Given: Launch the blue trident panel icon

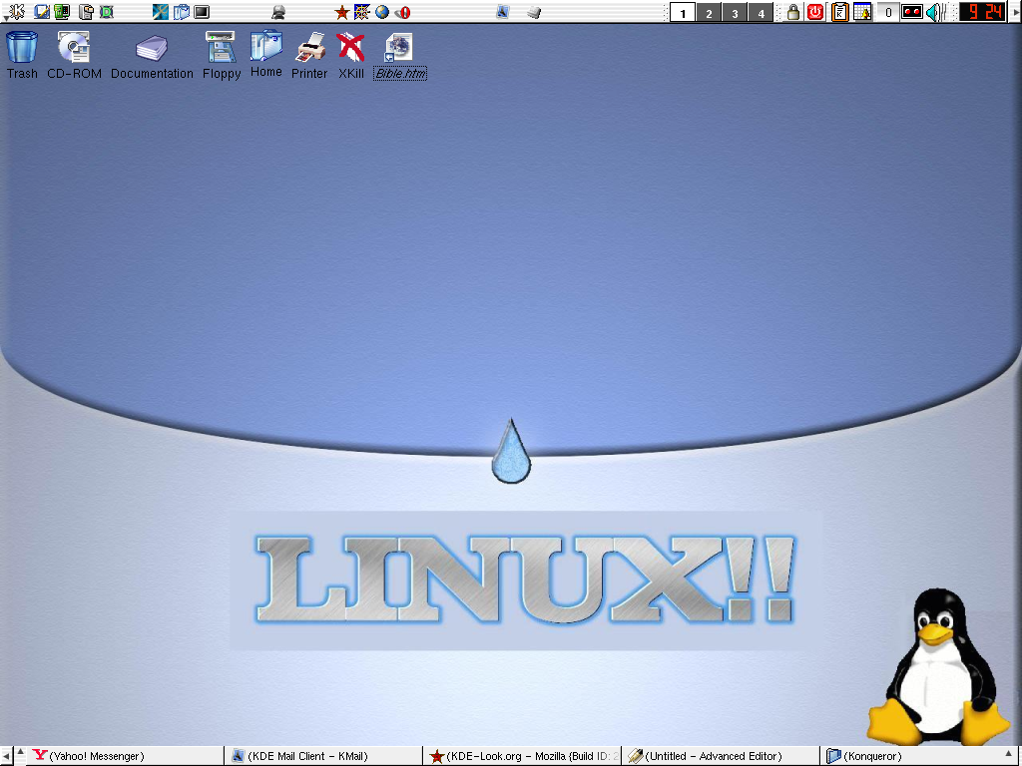Looking at the screenshot, I should (x=161, y=11).
